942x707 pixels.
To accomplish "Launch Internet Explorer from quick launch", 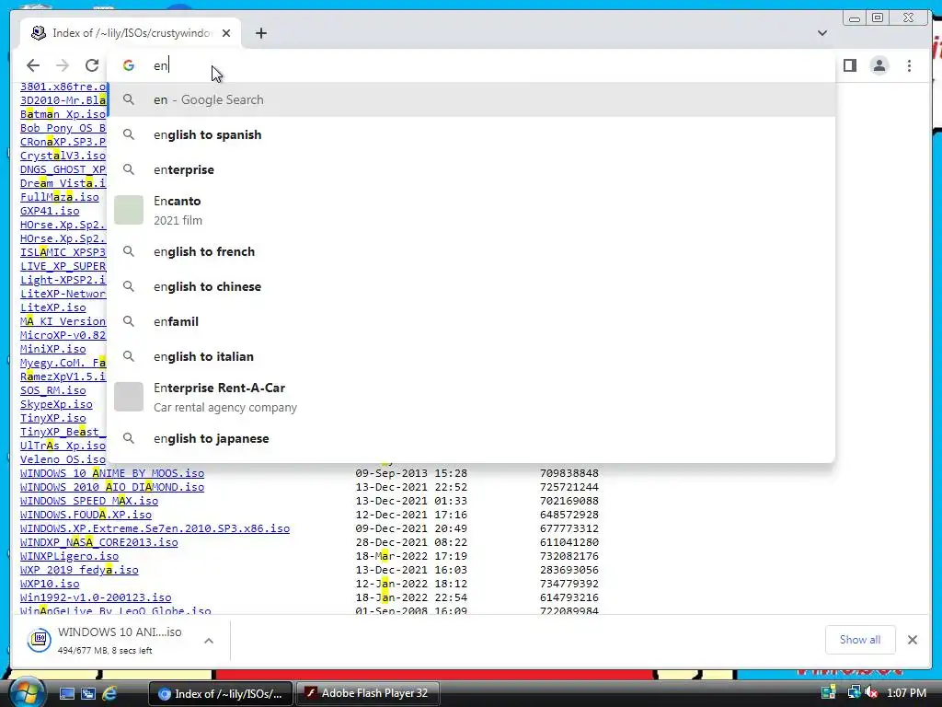I will click(109, 694).
